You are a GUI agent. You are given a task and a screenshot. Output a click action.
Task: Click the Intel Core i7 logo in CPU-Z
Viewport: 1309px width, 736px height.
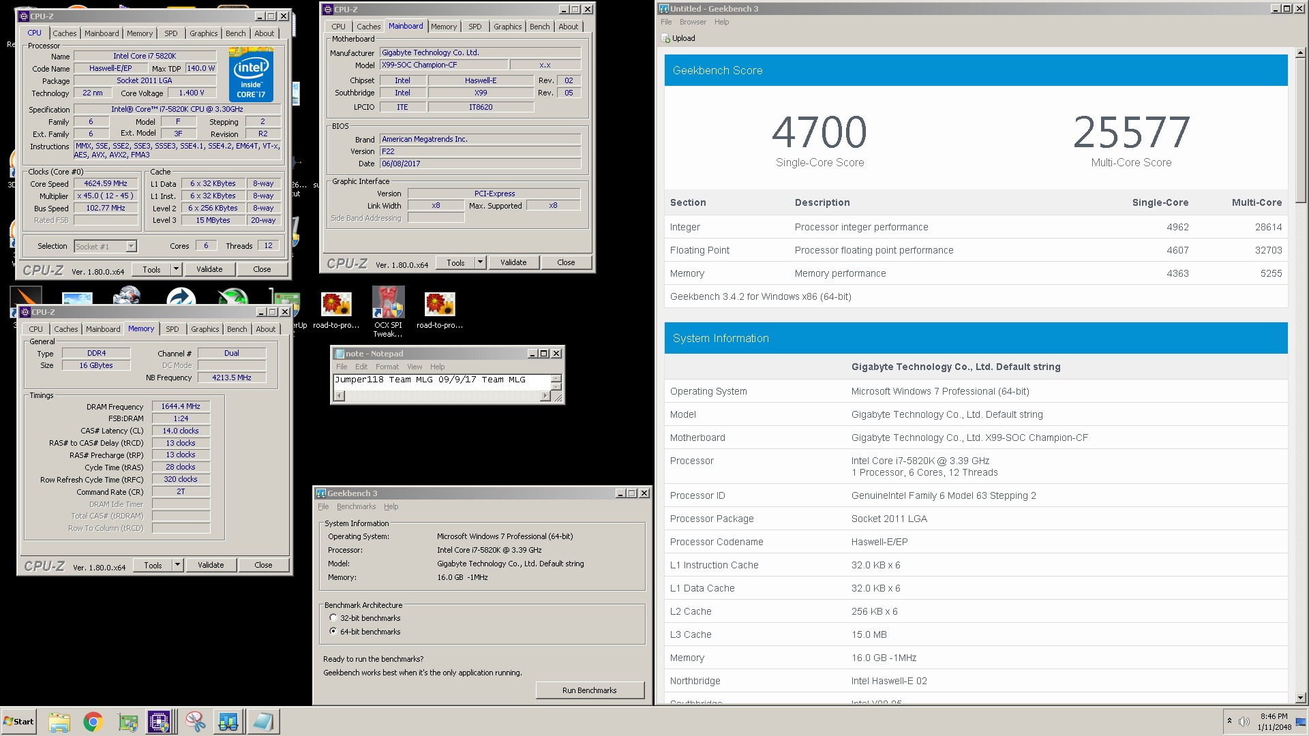point(251,75)
